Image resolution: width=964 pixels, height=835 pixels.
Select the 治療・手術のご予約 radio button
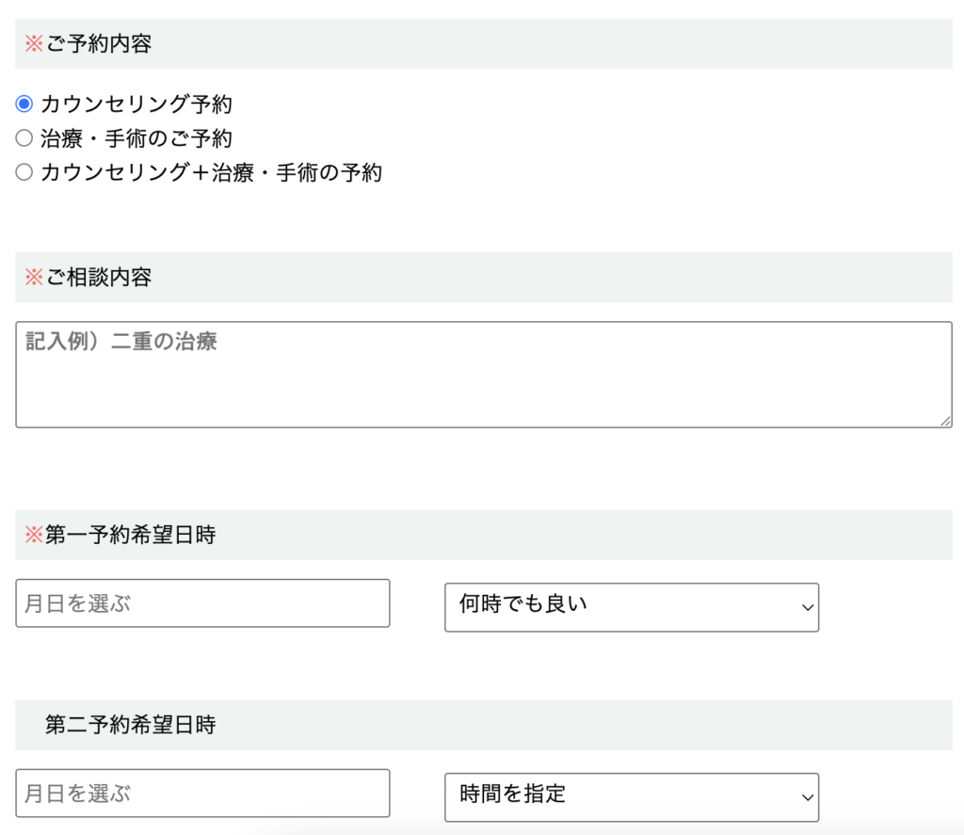click(x=24, y=138)
